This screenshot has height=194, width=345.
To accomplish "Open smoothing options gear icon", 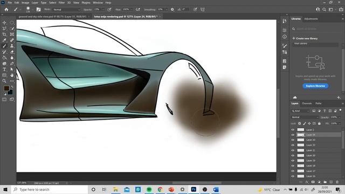I will (x=172, y=10).
